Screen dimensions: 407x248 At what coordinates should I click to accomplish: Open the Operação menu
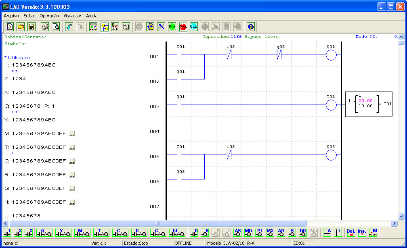coord(49,16)
